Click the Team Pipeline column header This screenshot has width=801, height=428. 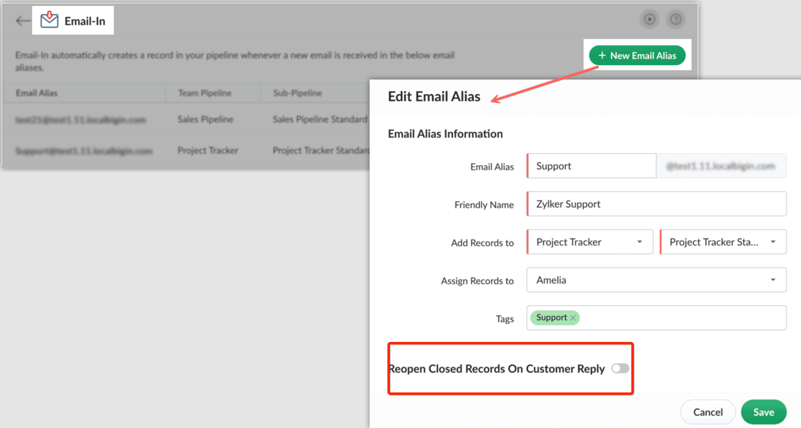point(205,93)
